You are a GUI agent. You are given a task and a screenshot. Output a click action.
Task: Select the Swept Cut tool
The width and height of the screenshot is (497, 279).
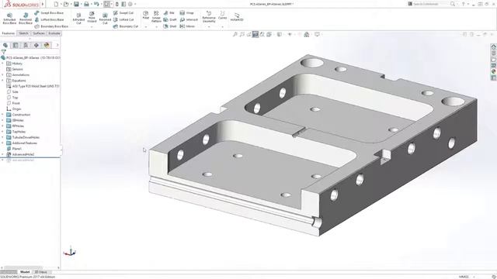tap(123, 13)
